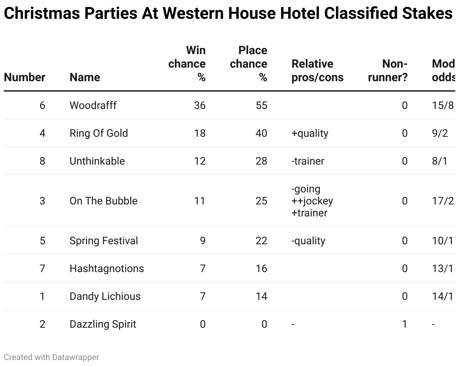Select the Place chance % column header
Viewport: 459px width, 366px height.
[249, 64]
